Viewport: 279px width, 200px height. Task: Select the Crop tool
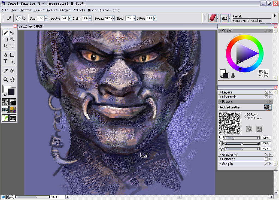(x=5, y=46)
